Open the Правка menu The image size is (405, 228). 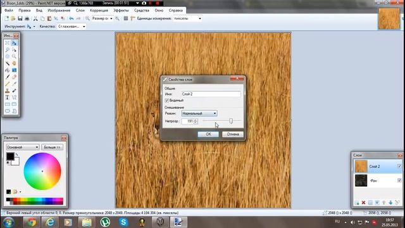pos(25,10)
